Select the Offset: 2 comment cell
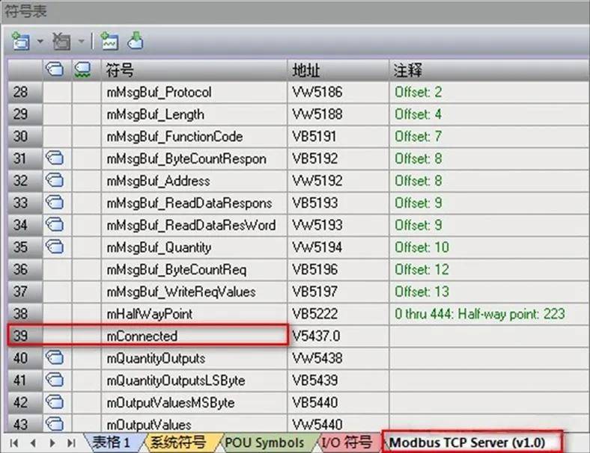The height and width of the screenshot is (453, 590). point(490,92)
